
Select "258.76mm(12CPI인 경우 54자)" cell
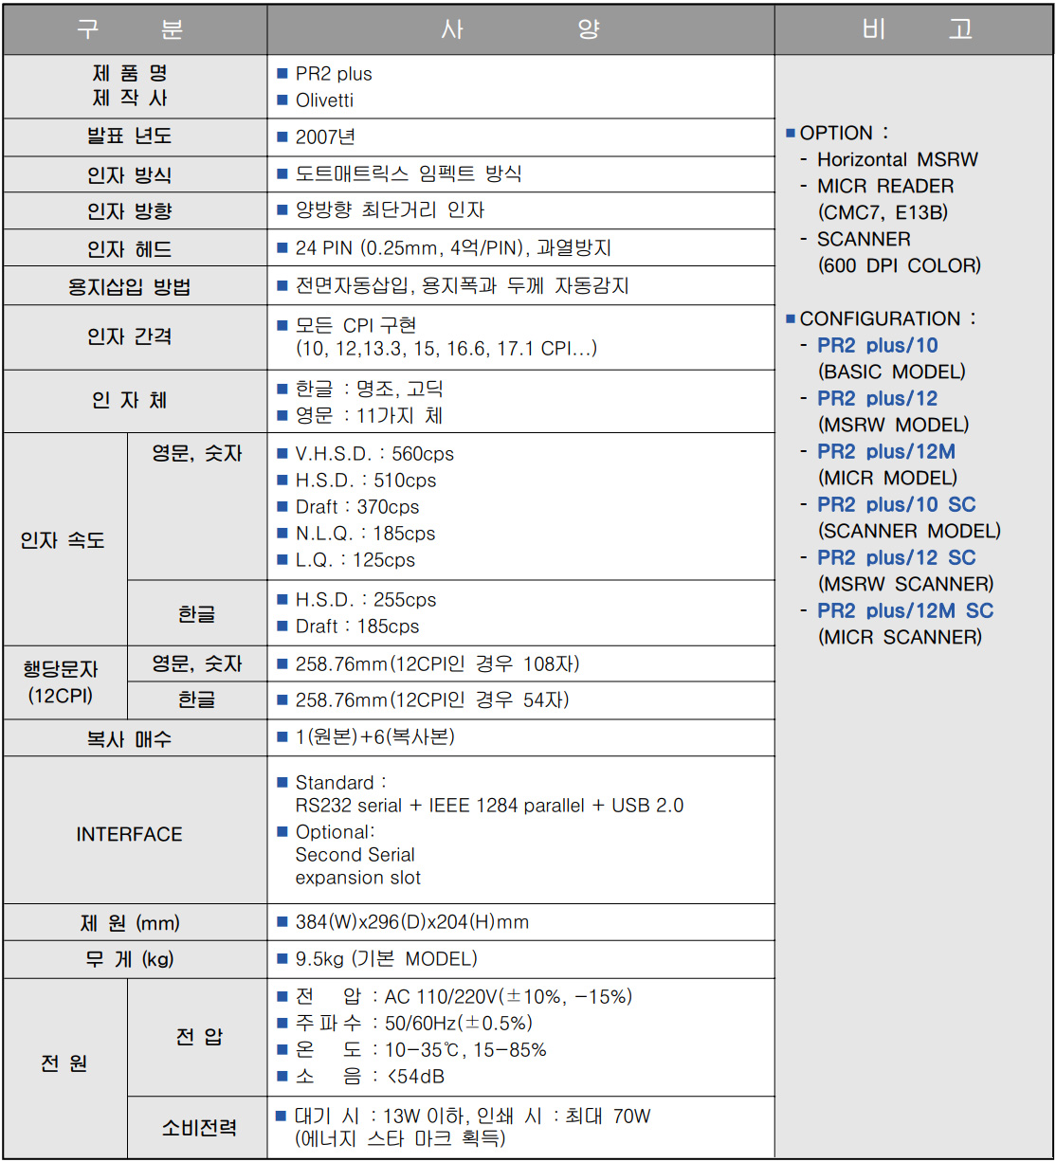pyautogui.click(x=432, y=700)
